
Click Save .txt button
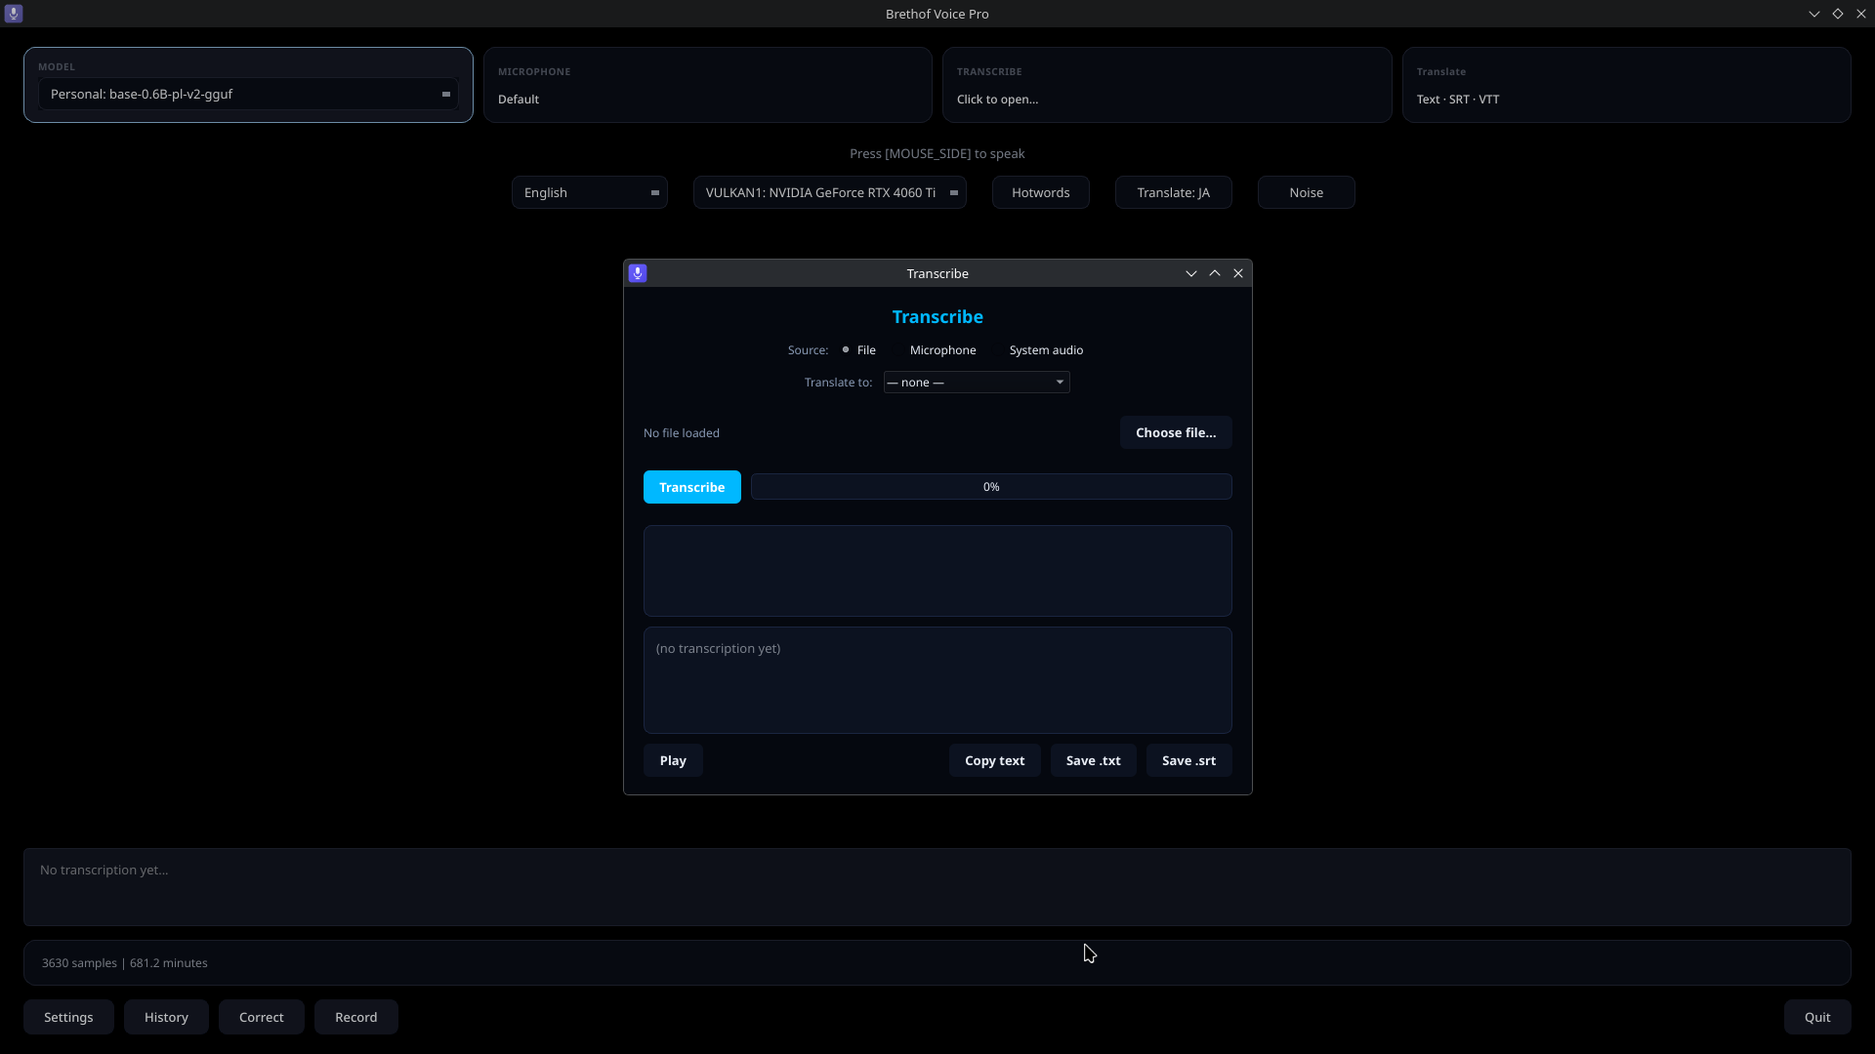(x=1094, y=760)
